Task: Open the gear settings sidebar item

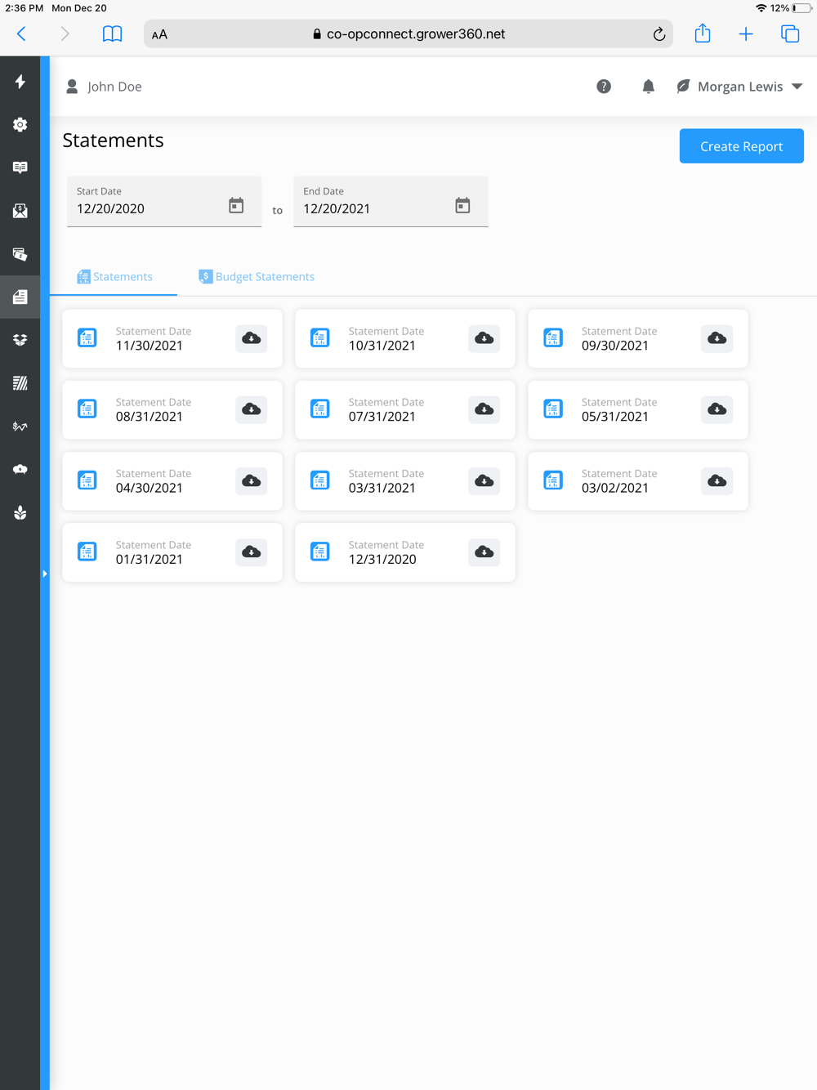Action: [x=20, y=124]
